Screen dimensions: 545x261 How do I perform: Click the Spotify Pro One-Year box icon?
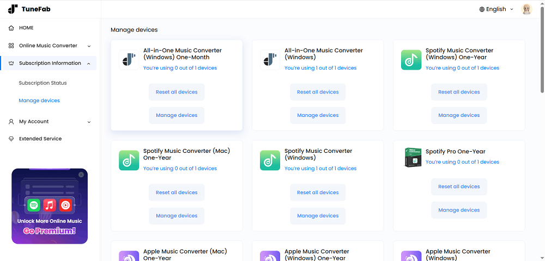[x=414, y=157]
